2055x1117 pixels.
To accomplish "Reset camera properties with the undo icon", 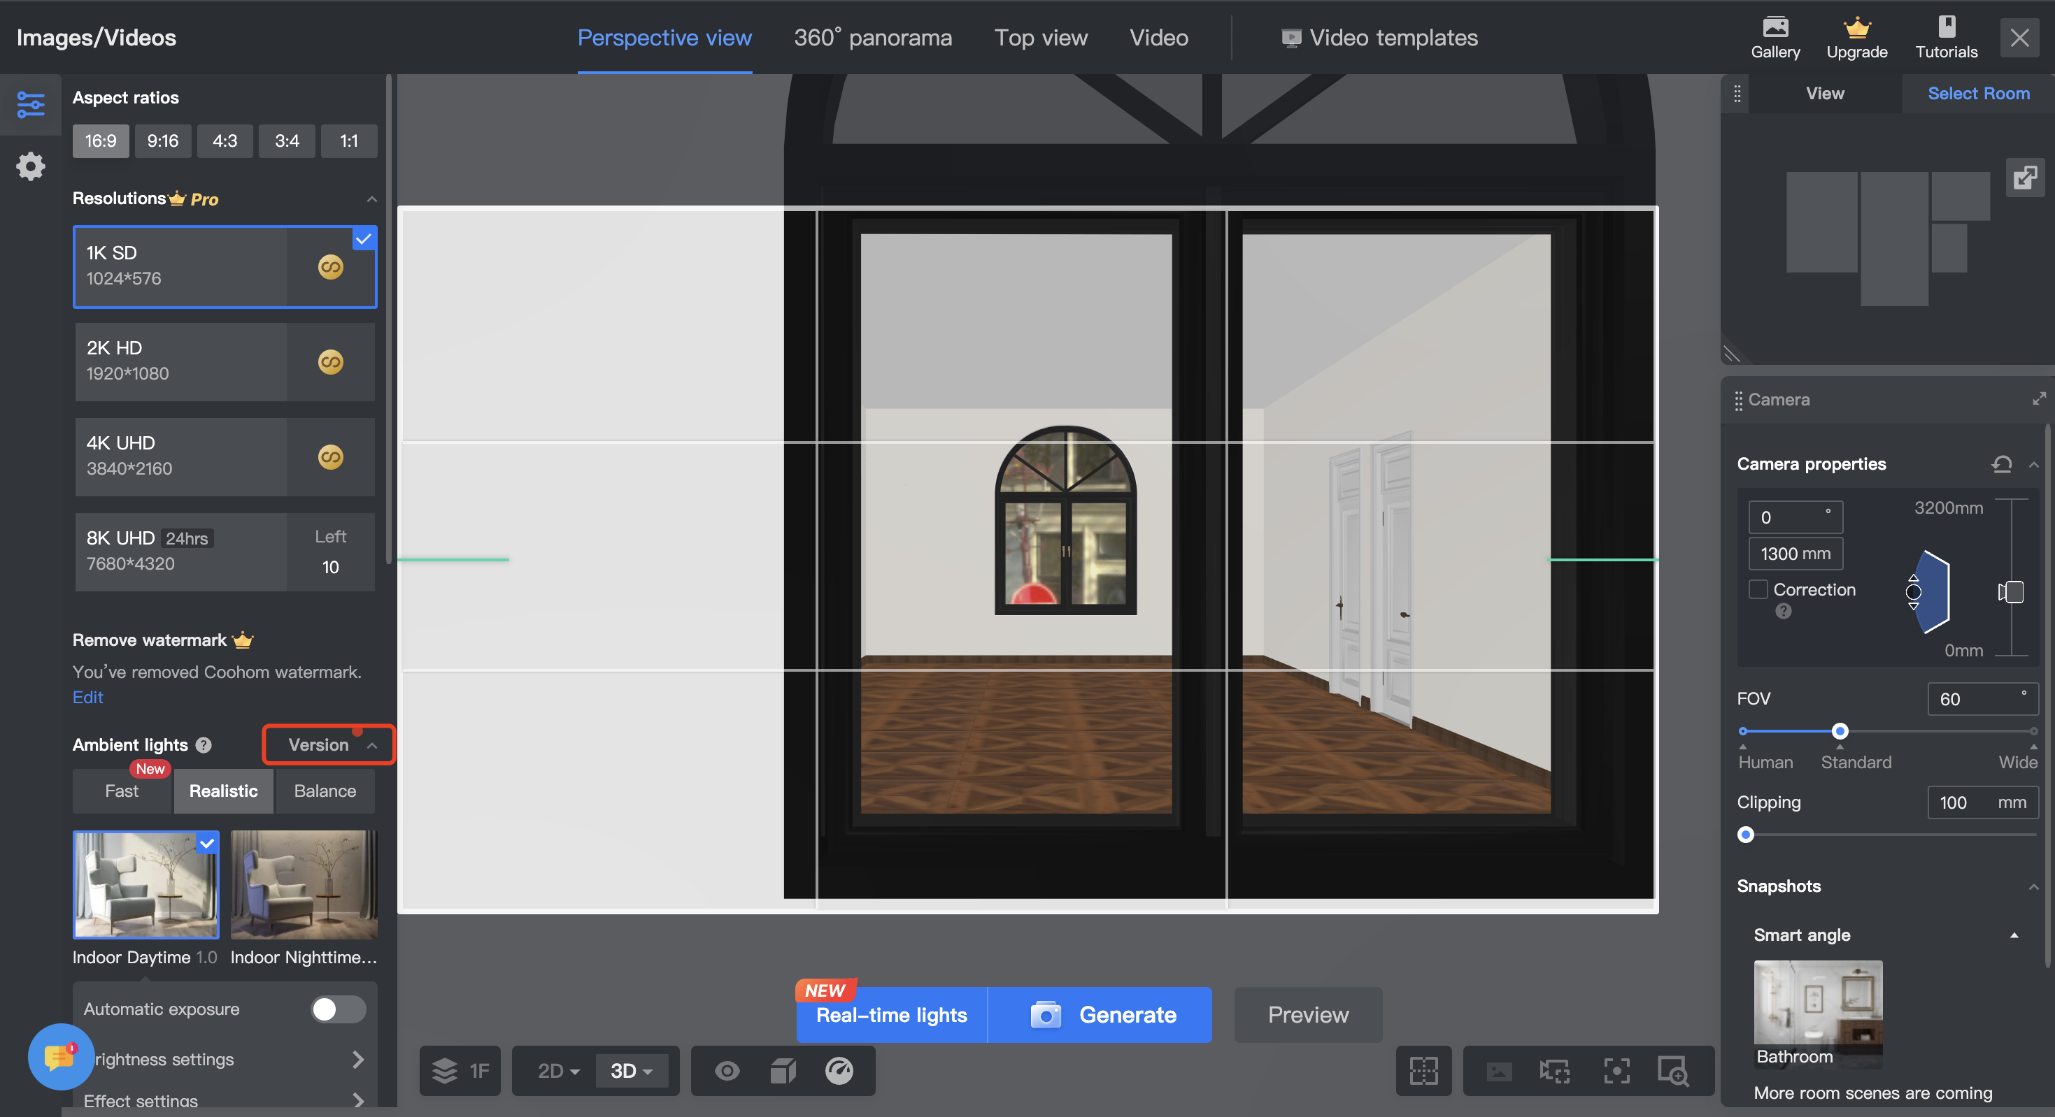I will (2000, 464).
